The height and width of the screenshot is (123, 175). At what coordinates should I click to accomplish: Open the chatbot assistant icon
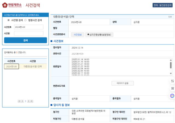tap(172, 96)
